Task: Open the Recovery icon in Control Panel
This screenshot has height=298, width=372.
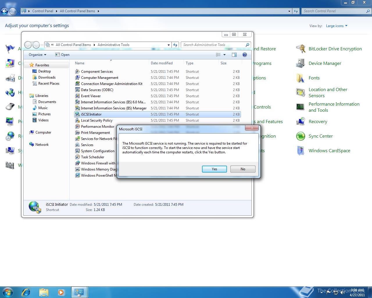Action: tap(301, 122)
